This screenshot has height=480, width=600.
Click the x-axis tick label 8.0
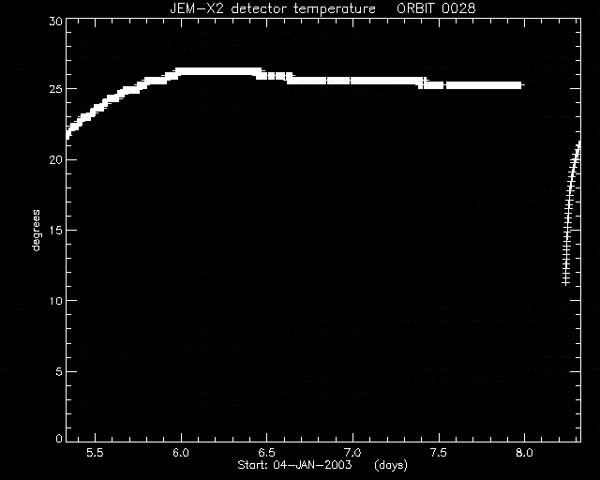click(x=524, y=453)
